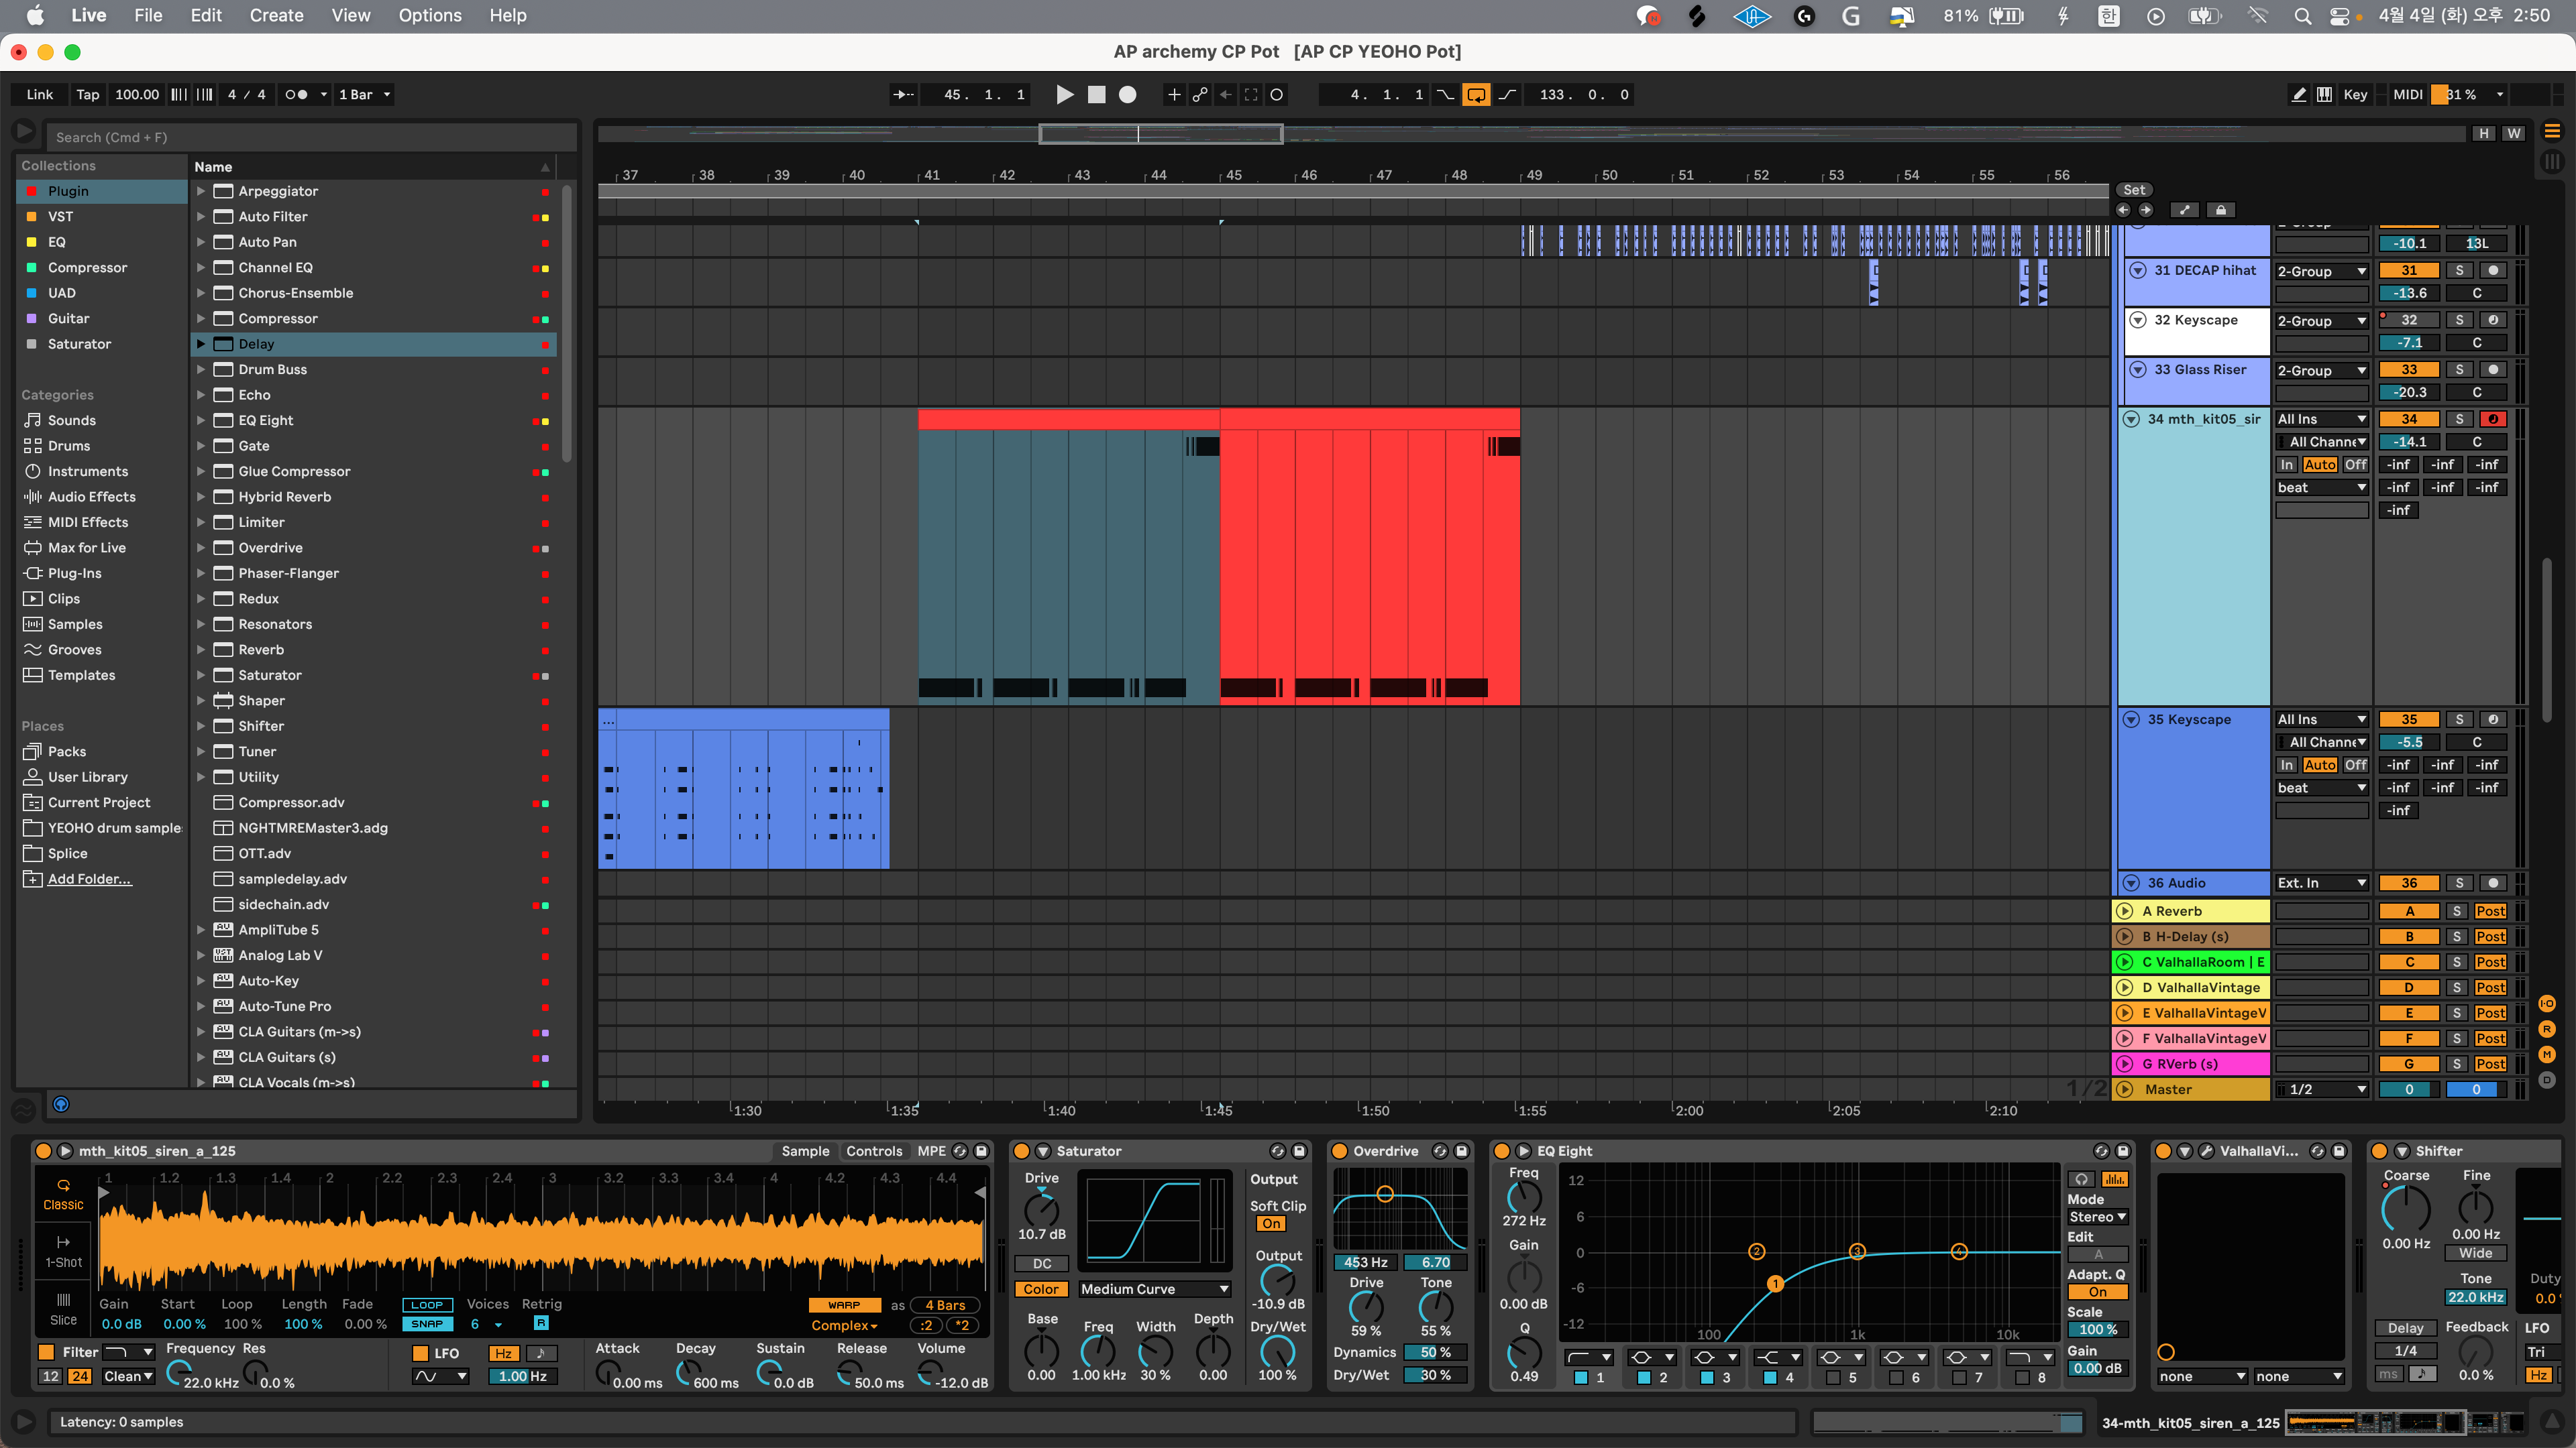Expand the Delay folder in browser

tap(201, 344)
